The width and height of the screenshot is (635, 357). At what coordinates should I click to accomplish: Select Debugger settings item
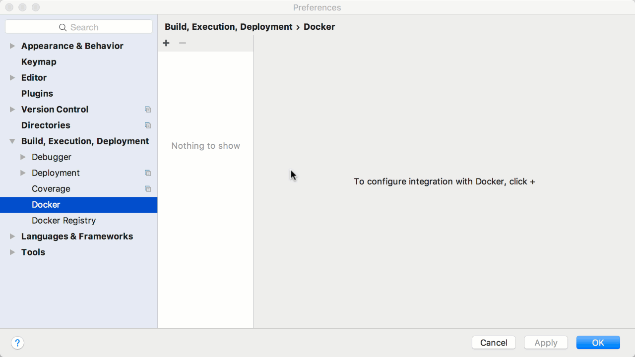[52, 157]
